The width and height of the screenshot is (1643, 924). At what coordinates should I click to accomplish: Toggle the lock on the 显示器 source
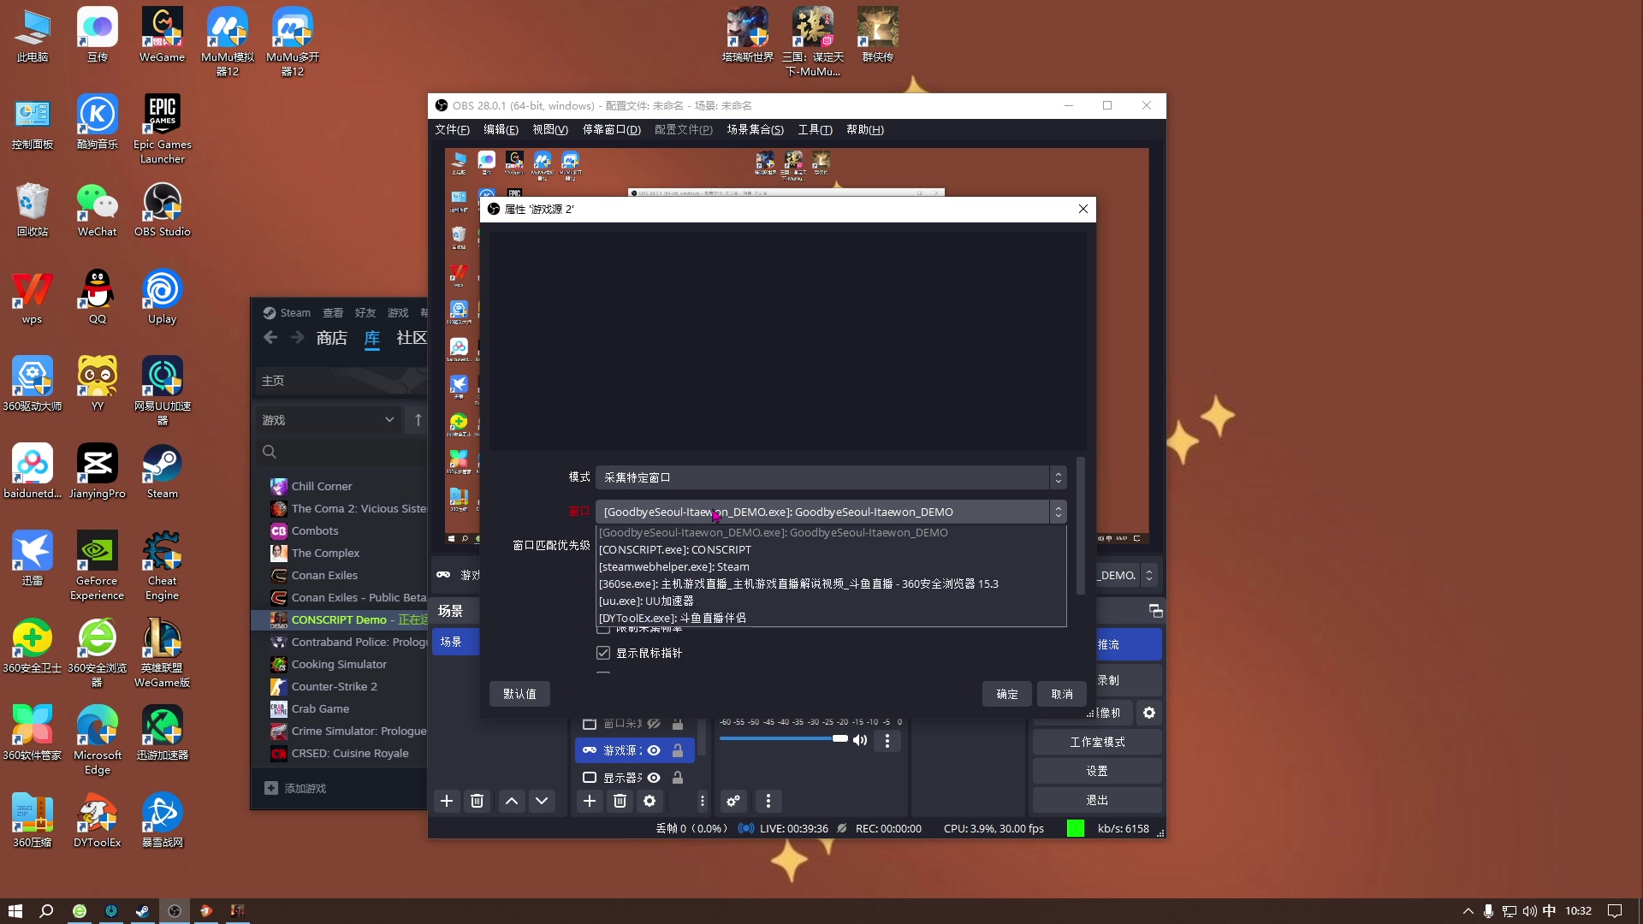[x=678, y=778]
